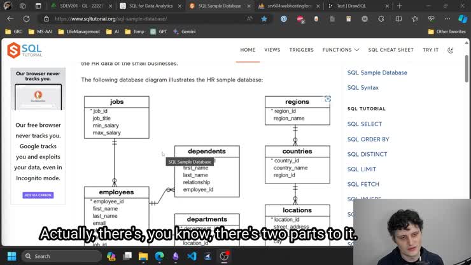Open GRC bookmarks folder
This screenshot has height=265, width=471.
pyautogui.click(x=14, y=31)
